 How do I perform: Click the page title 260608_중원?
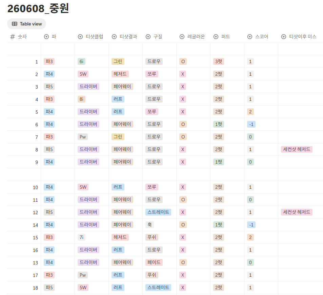(38, 8)
